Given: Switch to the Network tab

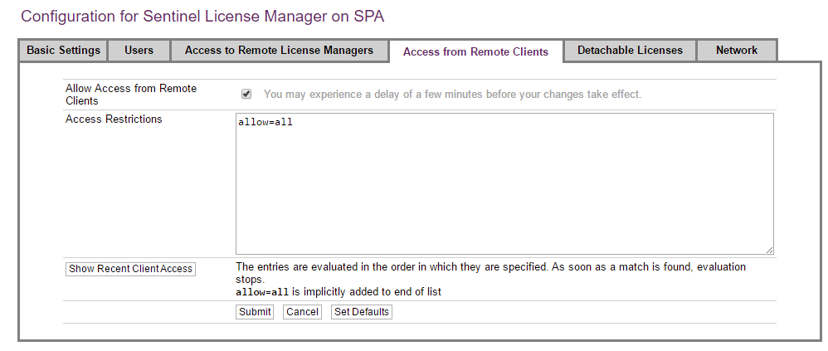Looking at the screenshot, I should (x=737, y=51).
